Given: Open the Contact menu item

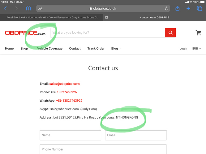Looking at the screenshot, I should point(75,49).
